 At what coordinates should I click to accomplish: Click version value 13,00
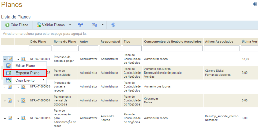click(x=245, y=59)
